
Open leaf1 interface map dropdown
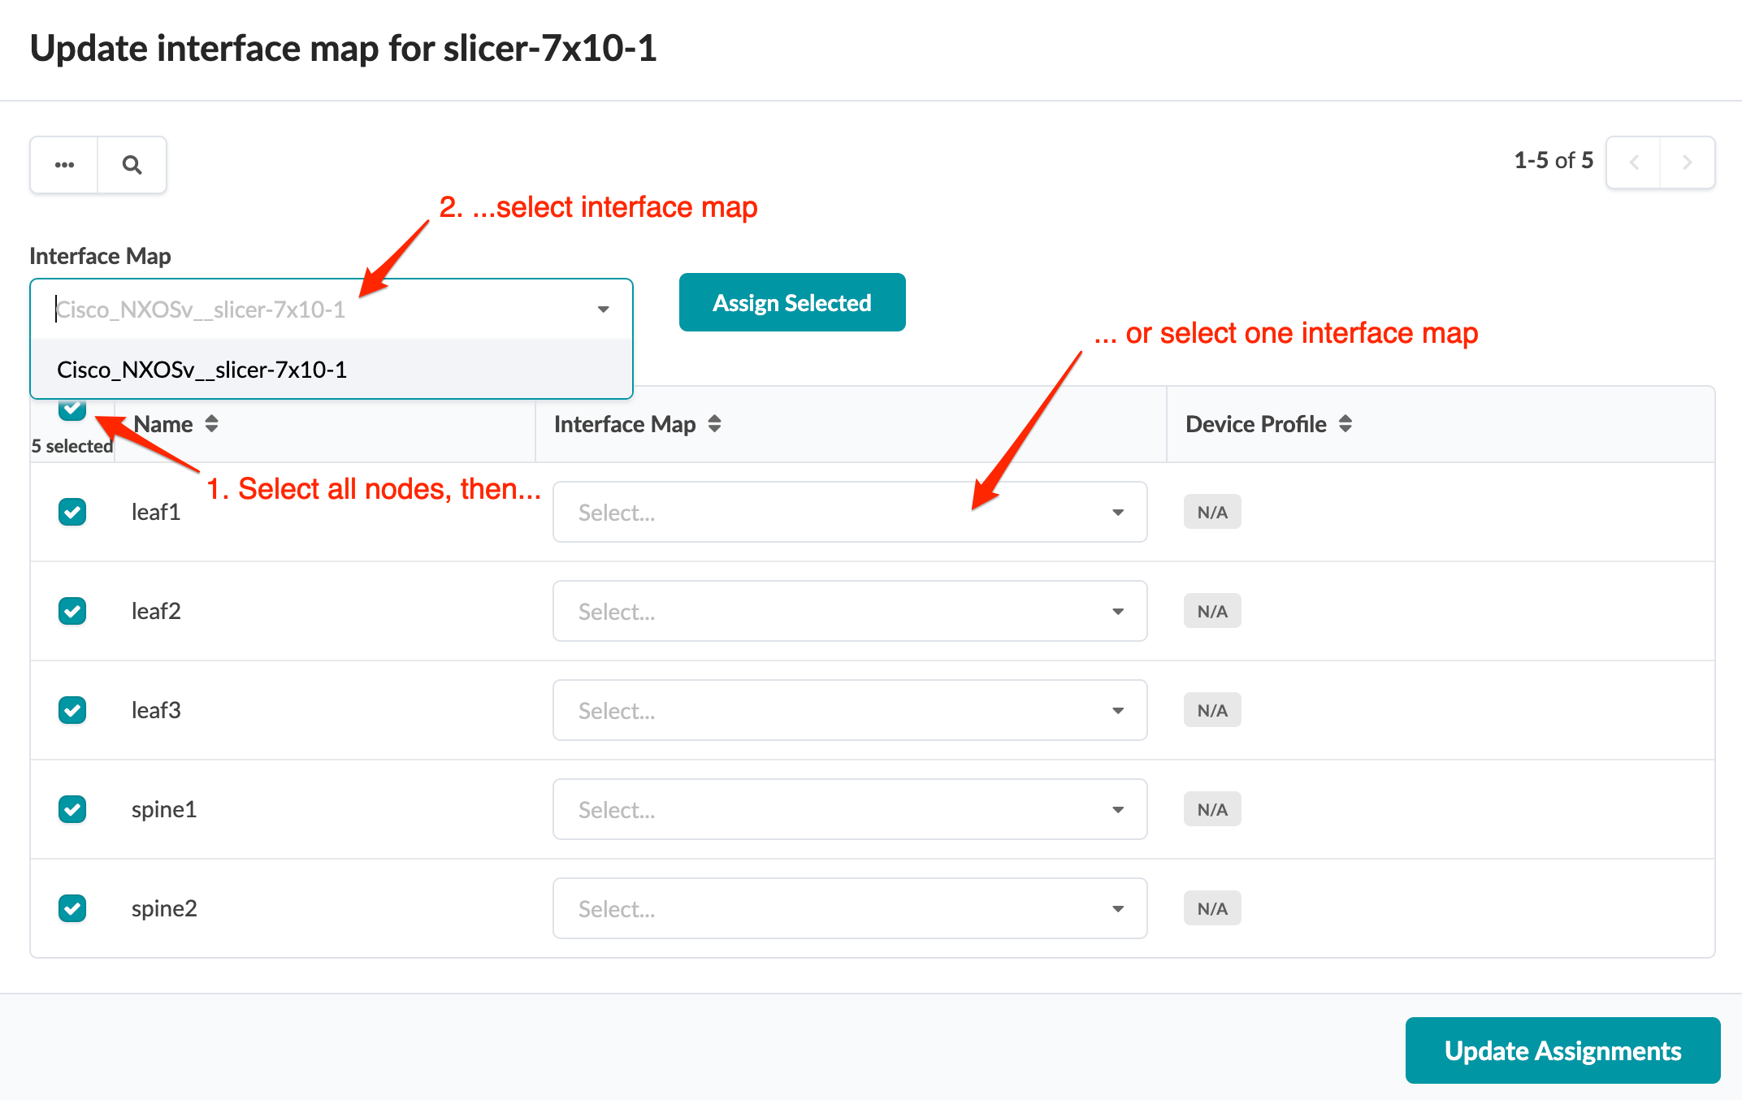pyautogui.click(x=849, y=512)
